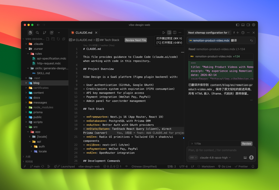Screen dimensions: 279x190
Task: Create a new file in explorer
Action: click(48, 39)
